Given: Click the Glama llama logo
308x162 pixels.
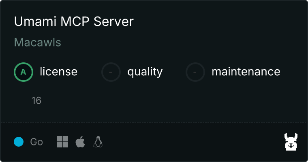Looking at the screenshot, I should (291, 142).
